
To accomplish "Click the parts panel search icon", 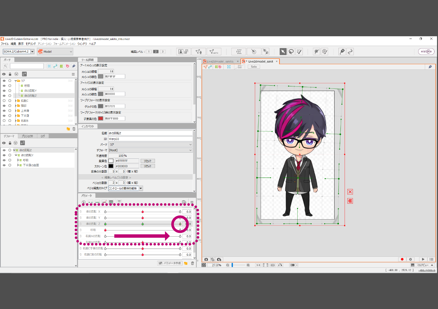I will tap(5, 66).
